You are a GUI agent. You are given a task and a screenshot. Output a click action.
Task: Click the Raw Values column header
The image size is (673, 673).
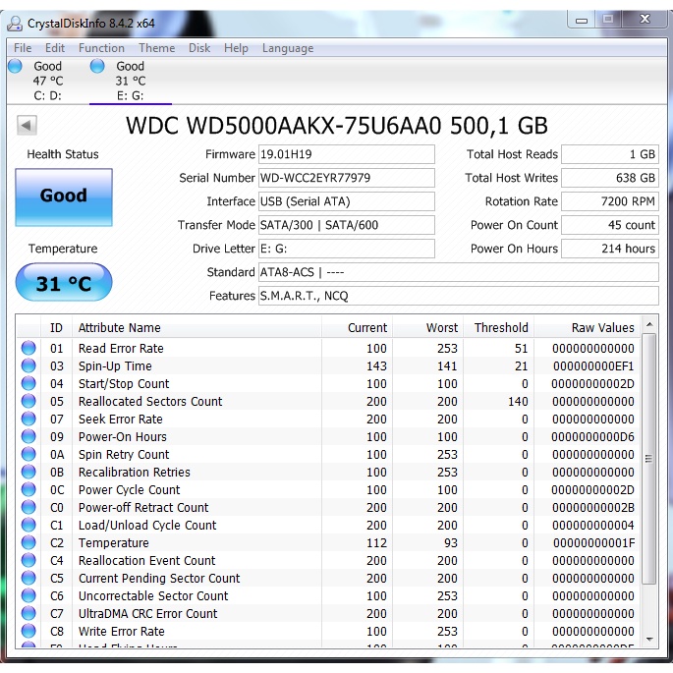point(588,328)
